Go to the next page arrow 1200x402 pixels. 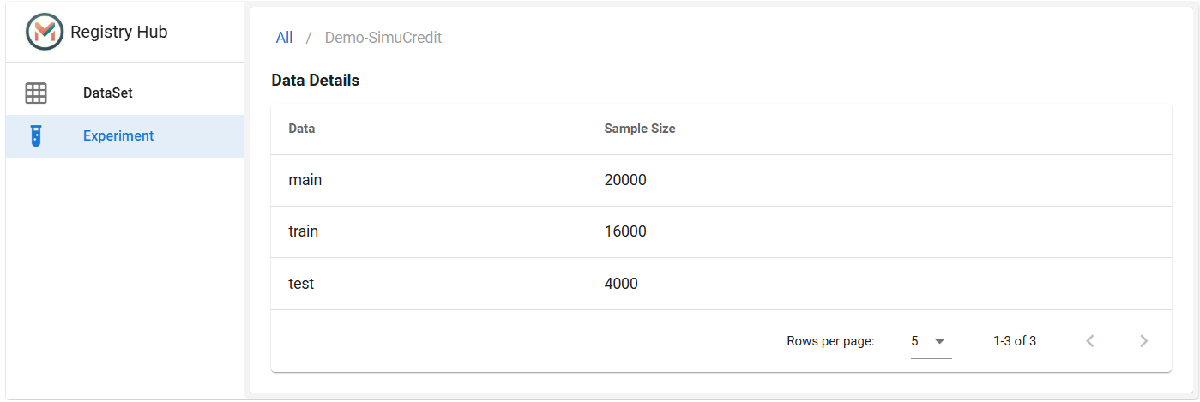pyautogui.click(x=1143, y=341)
